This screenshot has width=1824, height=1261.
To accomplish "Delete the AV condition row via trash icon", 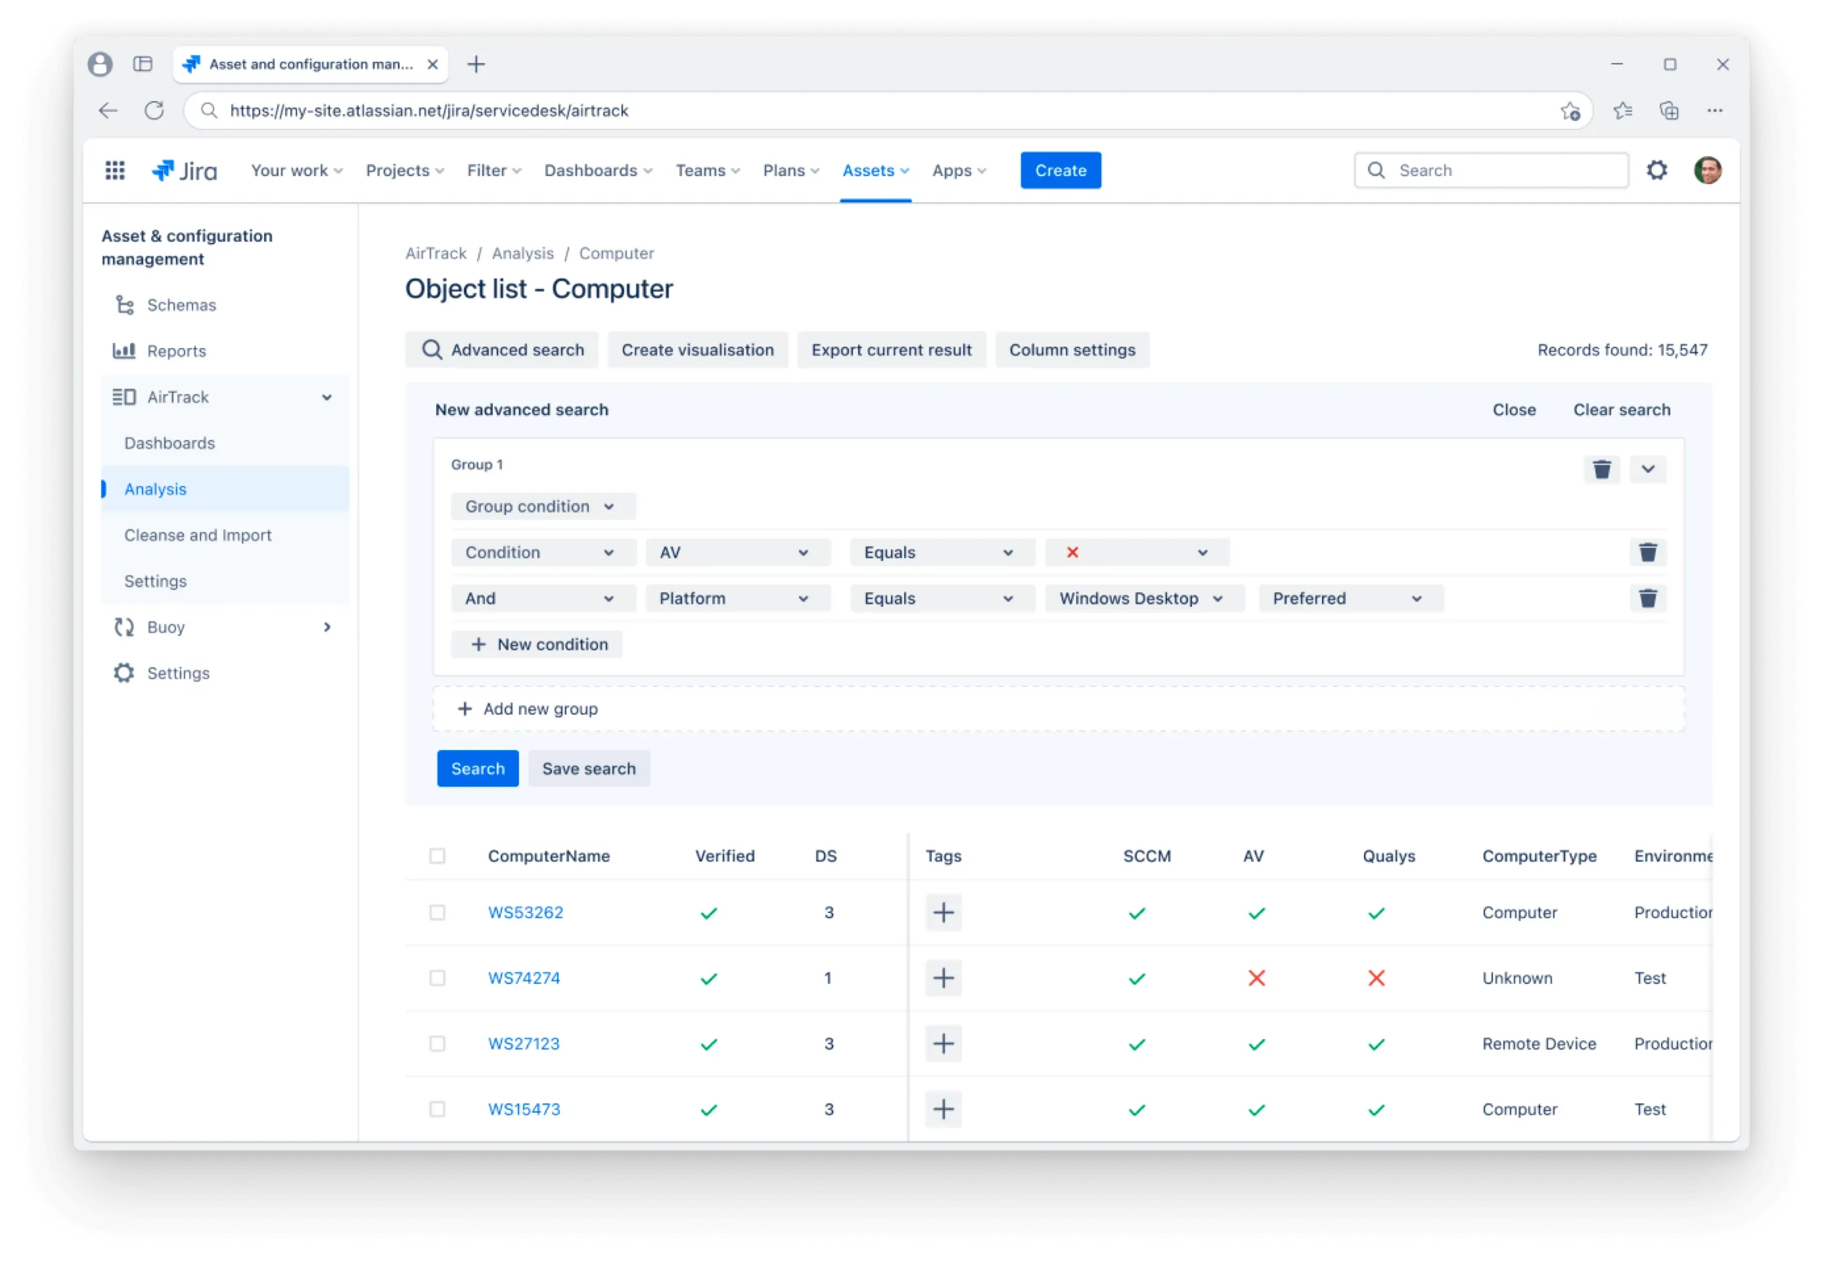I will pyautogui.click(x=1648, y=552).
